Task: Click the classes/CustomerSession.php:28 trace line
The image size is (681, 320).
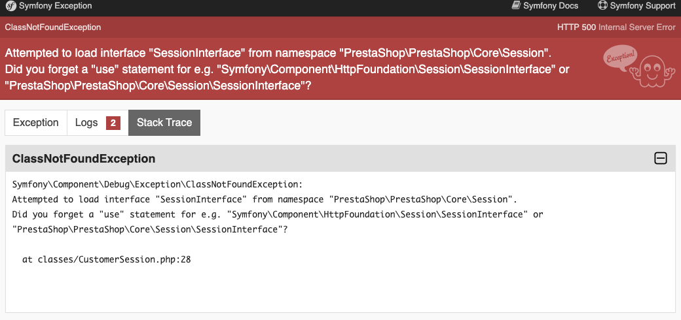Action: [106, 260]
